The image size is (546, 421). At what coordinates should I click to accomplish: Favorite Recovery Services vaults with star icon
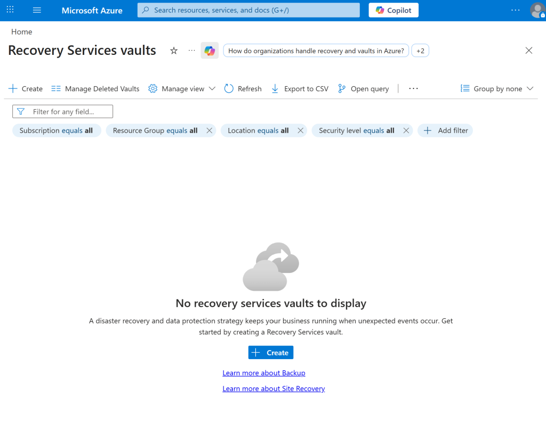[174, 51]
